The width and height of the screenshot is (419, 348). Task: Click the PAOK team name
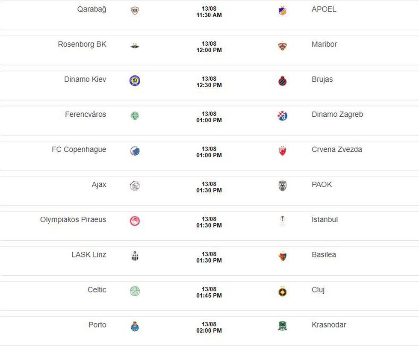coord(322,184)
